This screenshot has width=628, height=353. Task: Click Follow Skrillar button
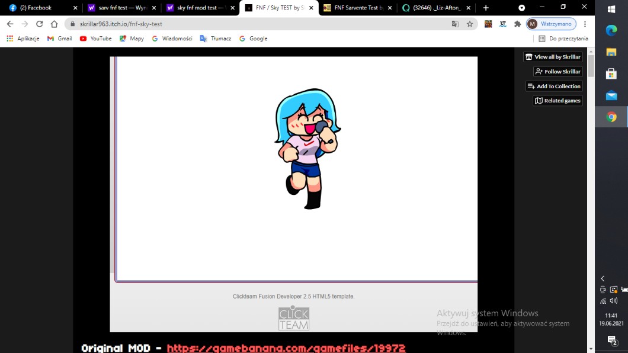coord(557,72)
